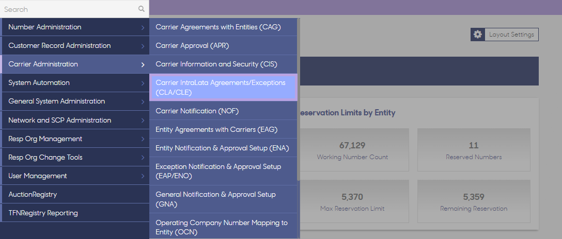Expand Network and SCP Administration arrow
The image size is (562, 239).
(143, 121)
